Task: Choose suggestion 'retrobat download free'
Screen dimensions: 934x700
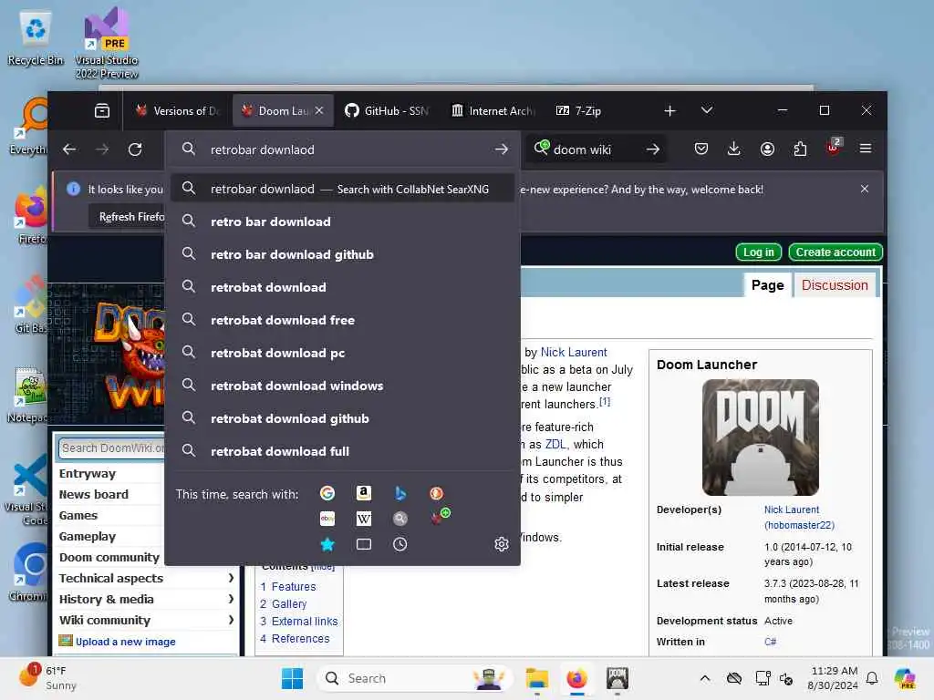Action: [343, 320]
